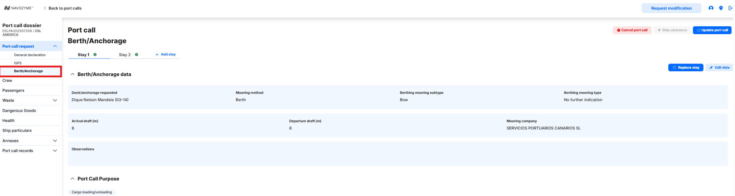Viewport: 735px width, 196px height.
Task: Click the Cancel port call button
Action: tap(632, 30)
